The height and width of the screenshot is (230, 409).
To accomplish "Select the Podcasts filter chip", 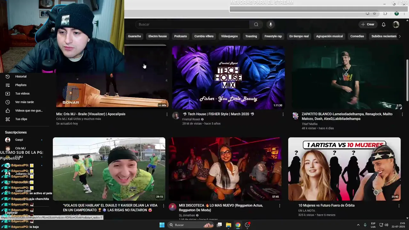I will point(181,36).
